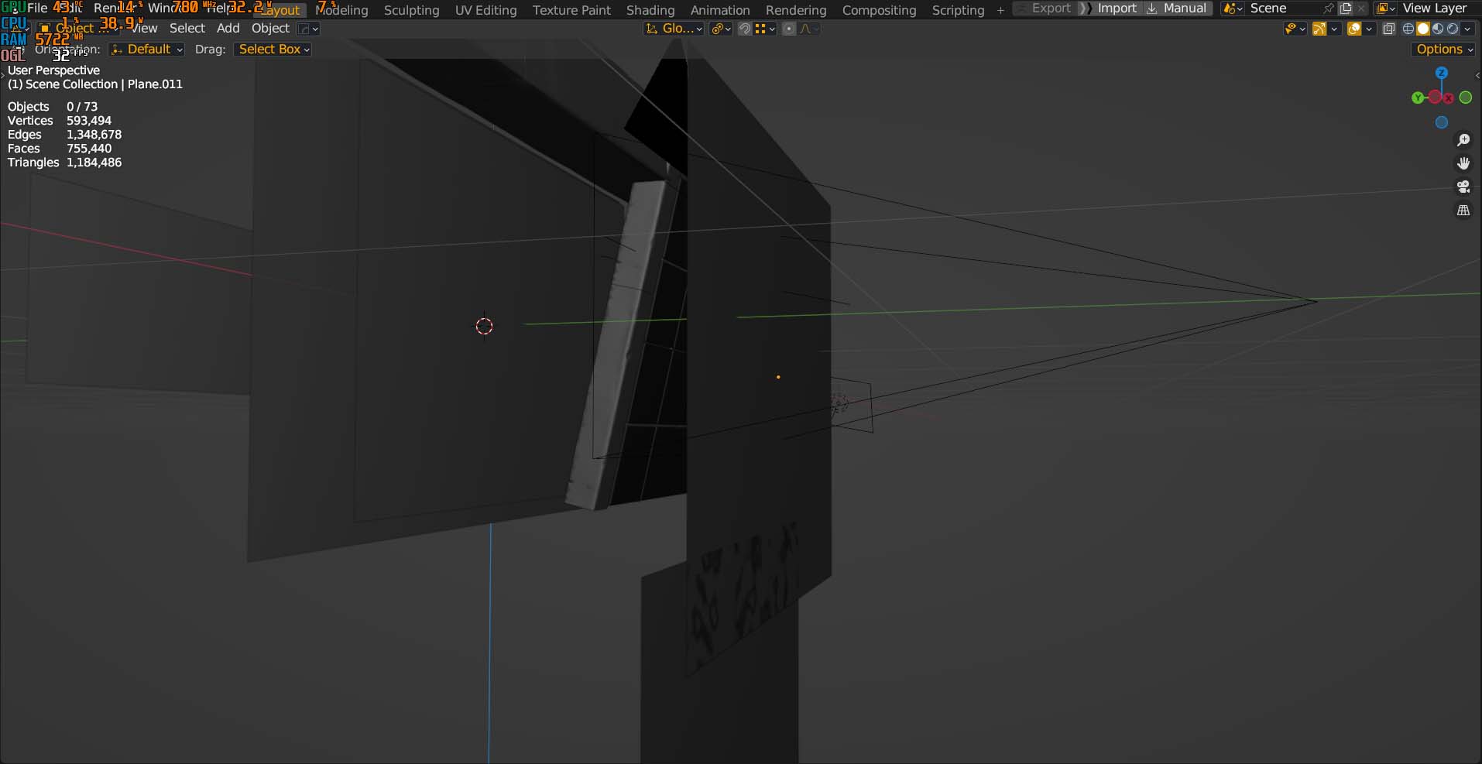Click the zoom view magnifier icon
Image resolution: width=1482 pixels, height=764 pixels.
[1463, 140]
